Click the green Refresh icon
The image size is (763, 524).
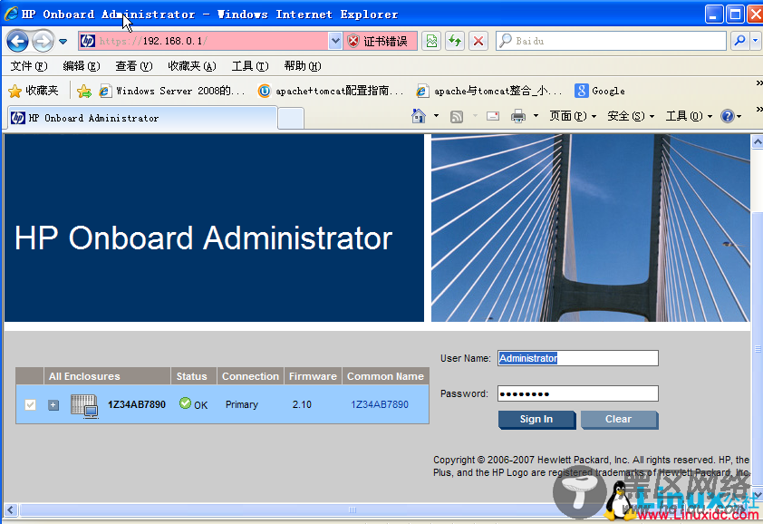455,41
